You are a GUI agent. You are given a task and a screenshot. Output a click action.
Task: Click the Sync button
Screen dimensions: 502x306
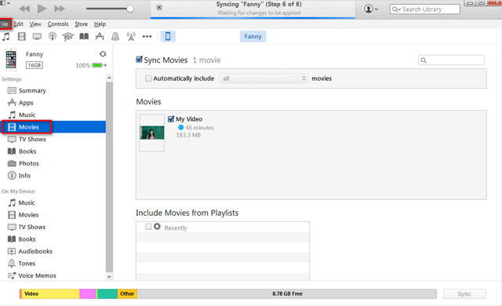point(464,293)
